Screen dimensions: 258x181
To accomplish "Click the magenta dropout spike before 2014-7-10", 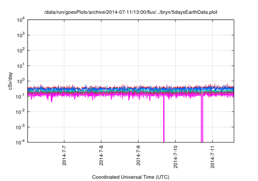I will tap(164, 120).
